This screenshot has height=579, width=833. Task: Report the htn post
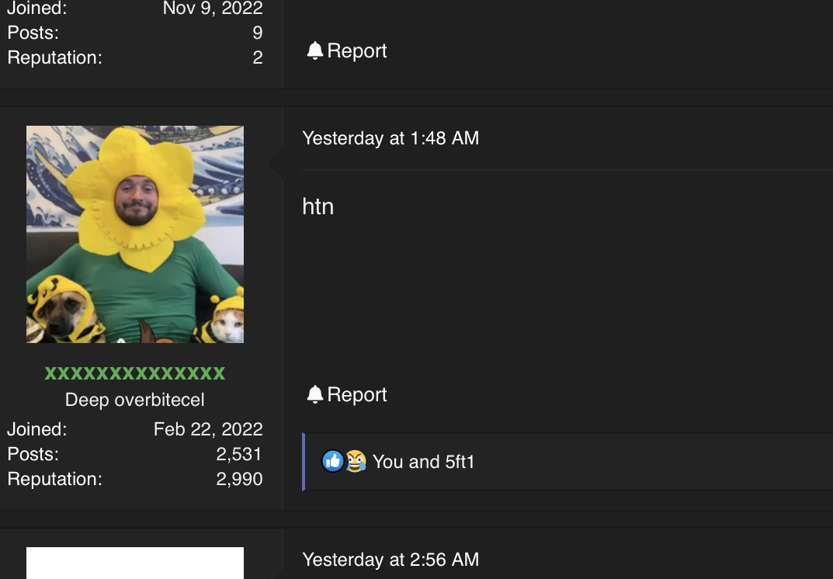(347, 394)
